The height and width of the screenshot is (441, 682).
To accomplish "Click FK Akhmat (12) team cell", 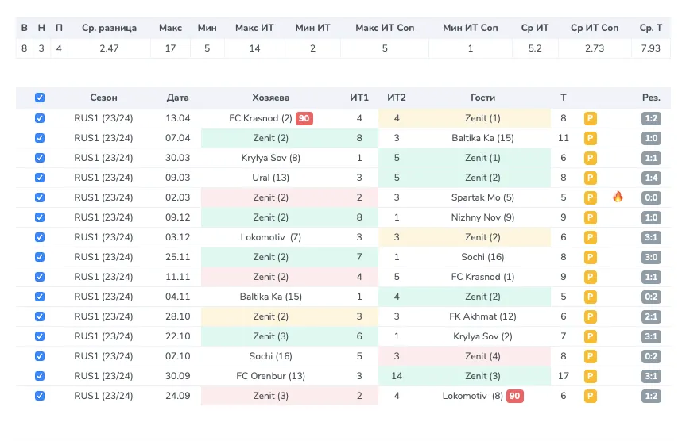I will (482, 316).
